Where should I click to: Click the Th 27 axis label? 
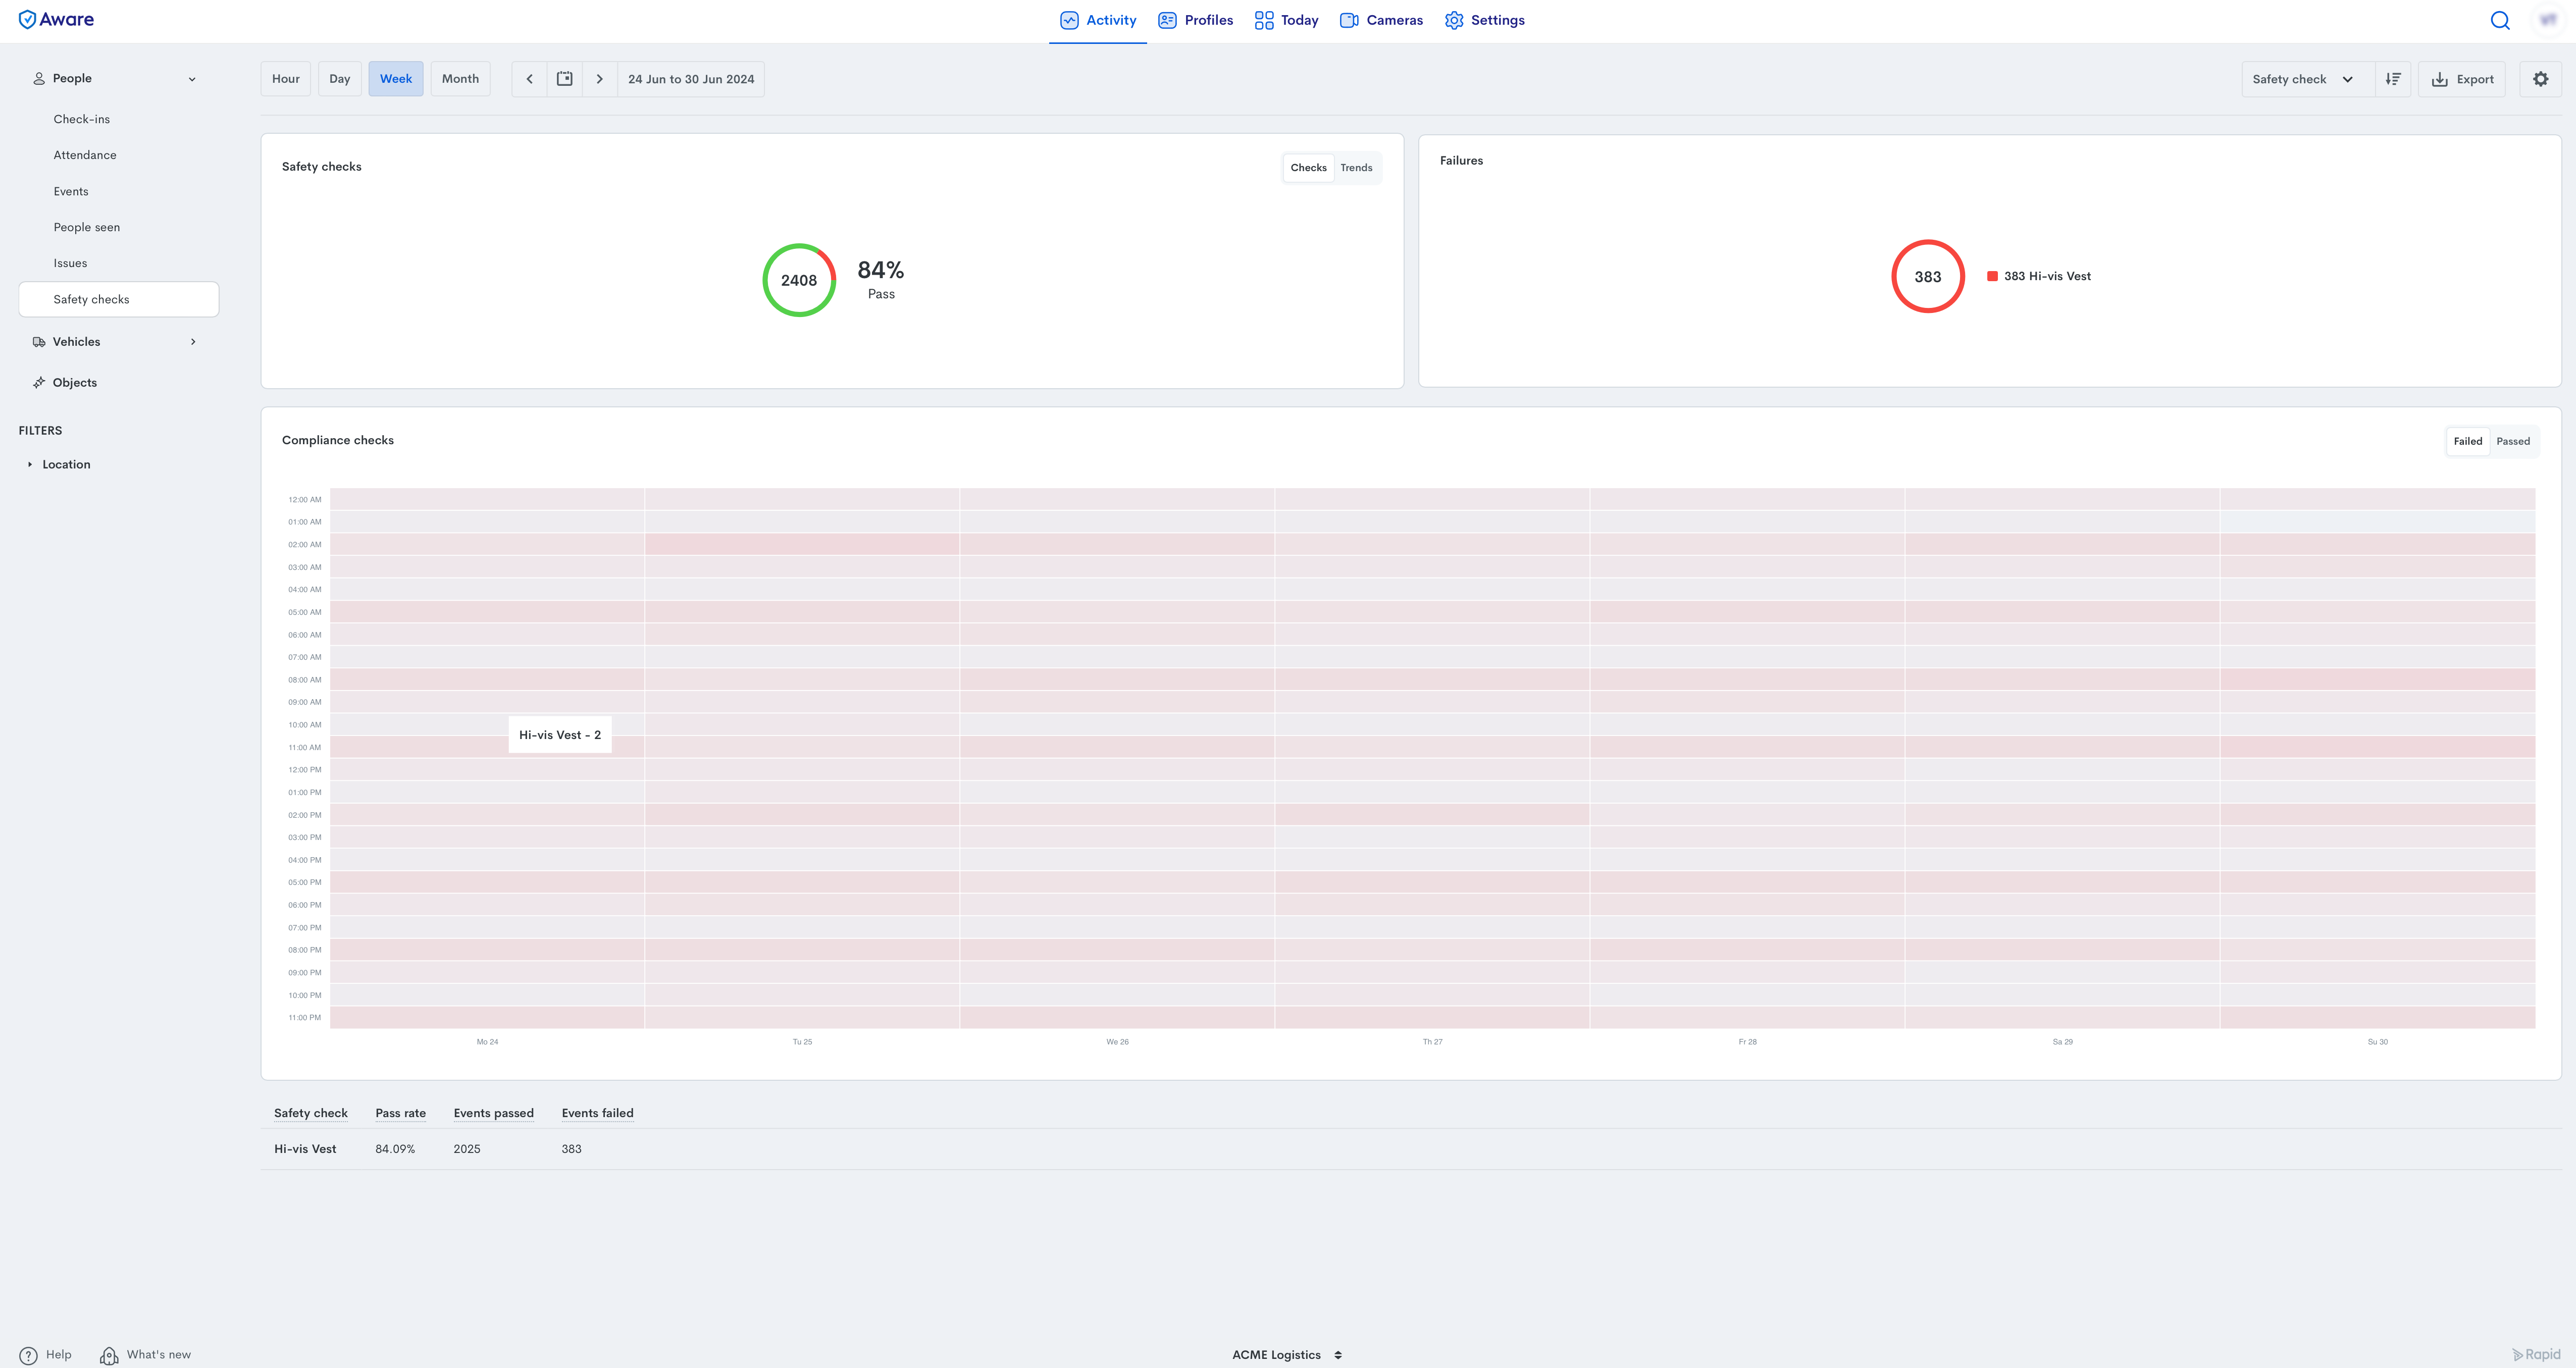[1432, 1042]
